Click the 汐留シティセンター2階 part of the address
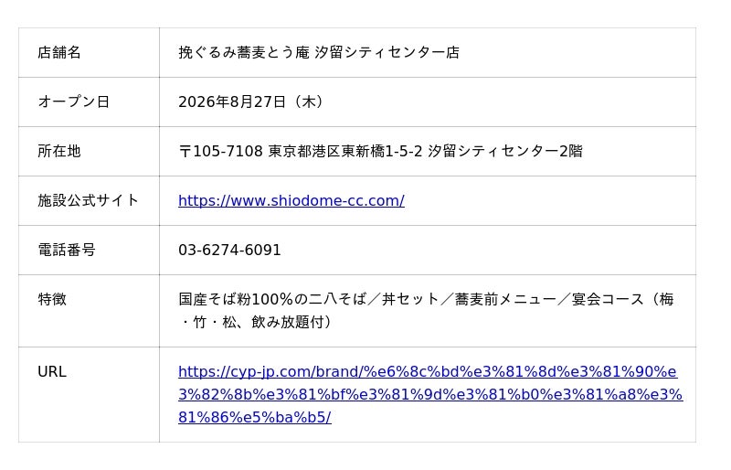This screenshot has height=470, width=731. click(x=505, y=151)
